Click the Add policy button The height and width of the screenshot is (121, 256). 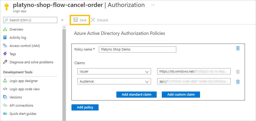[x=85, y=107]
